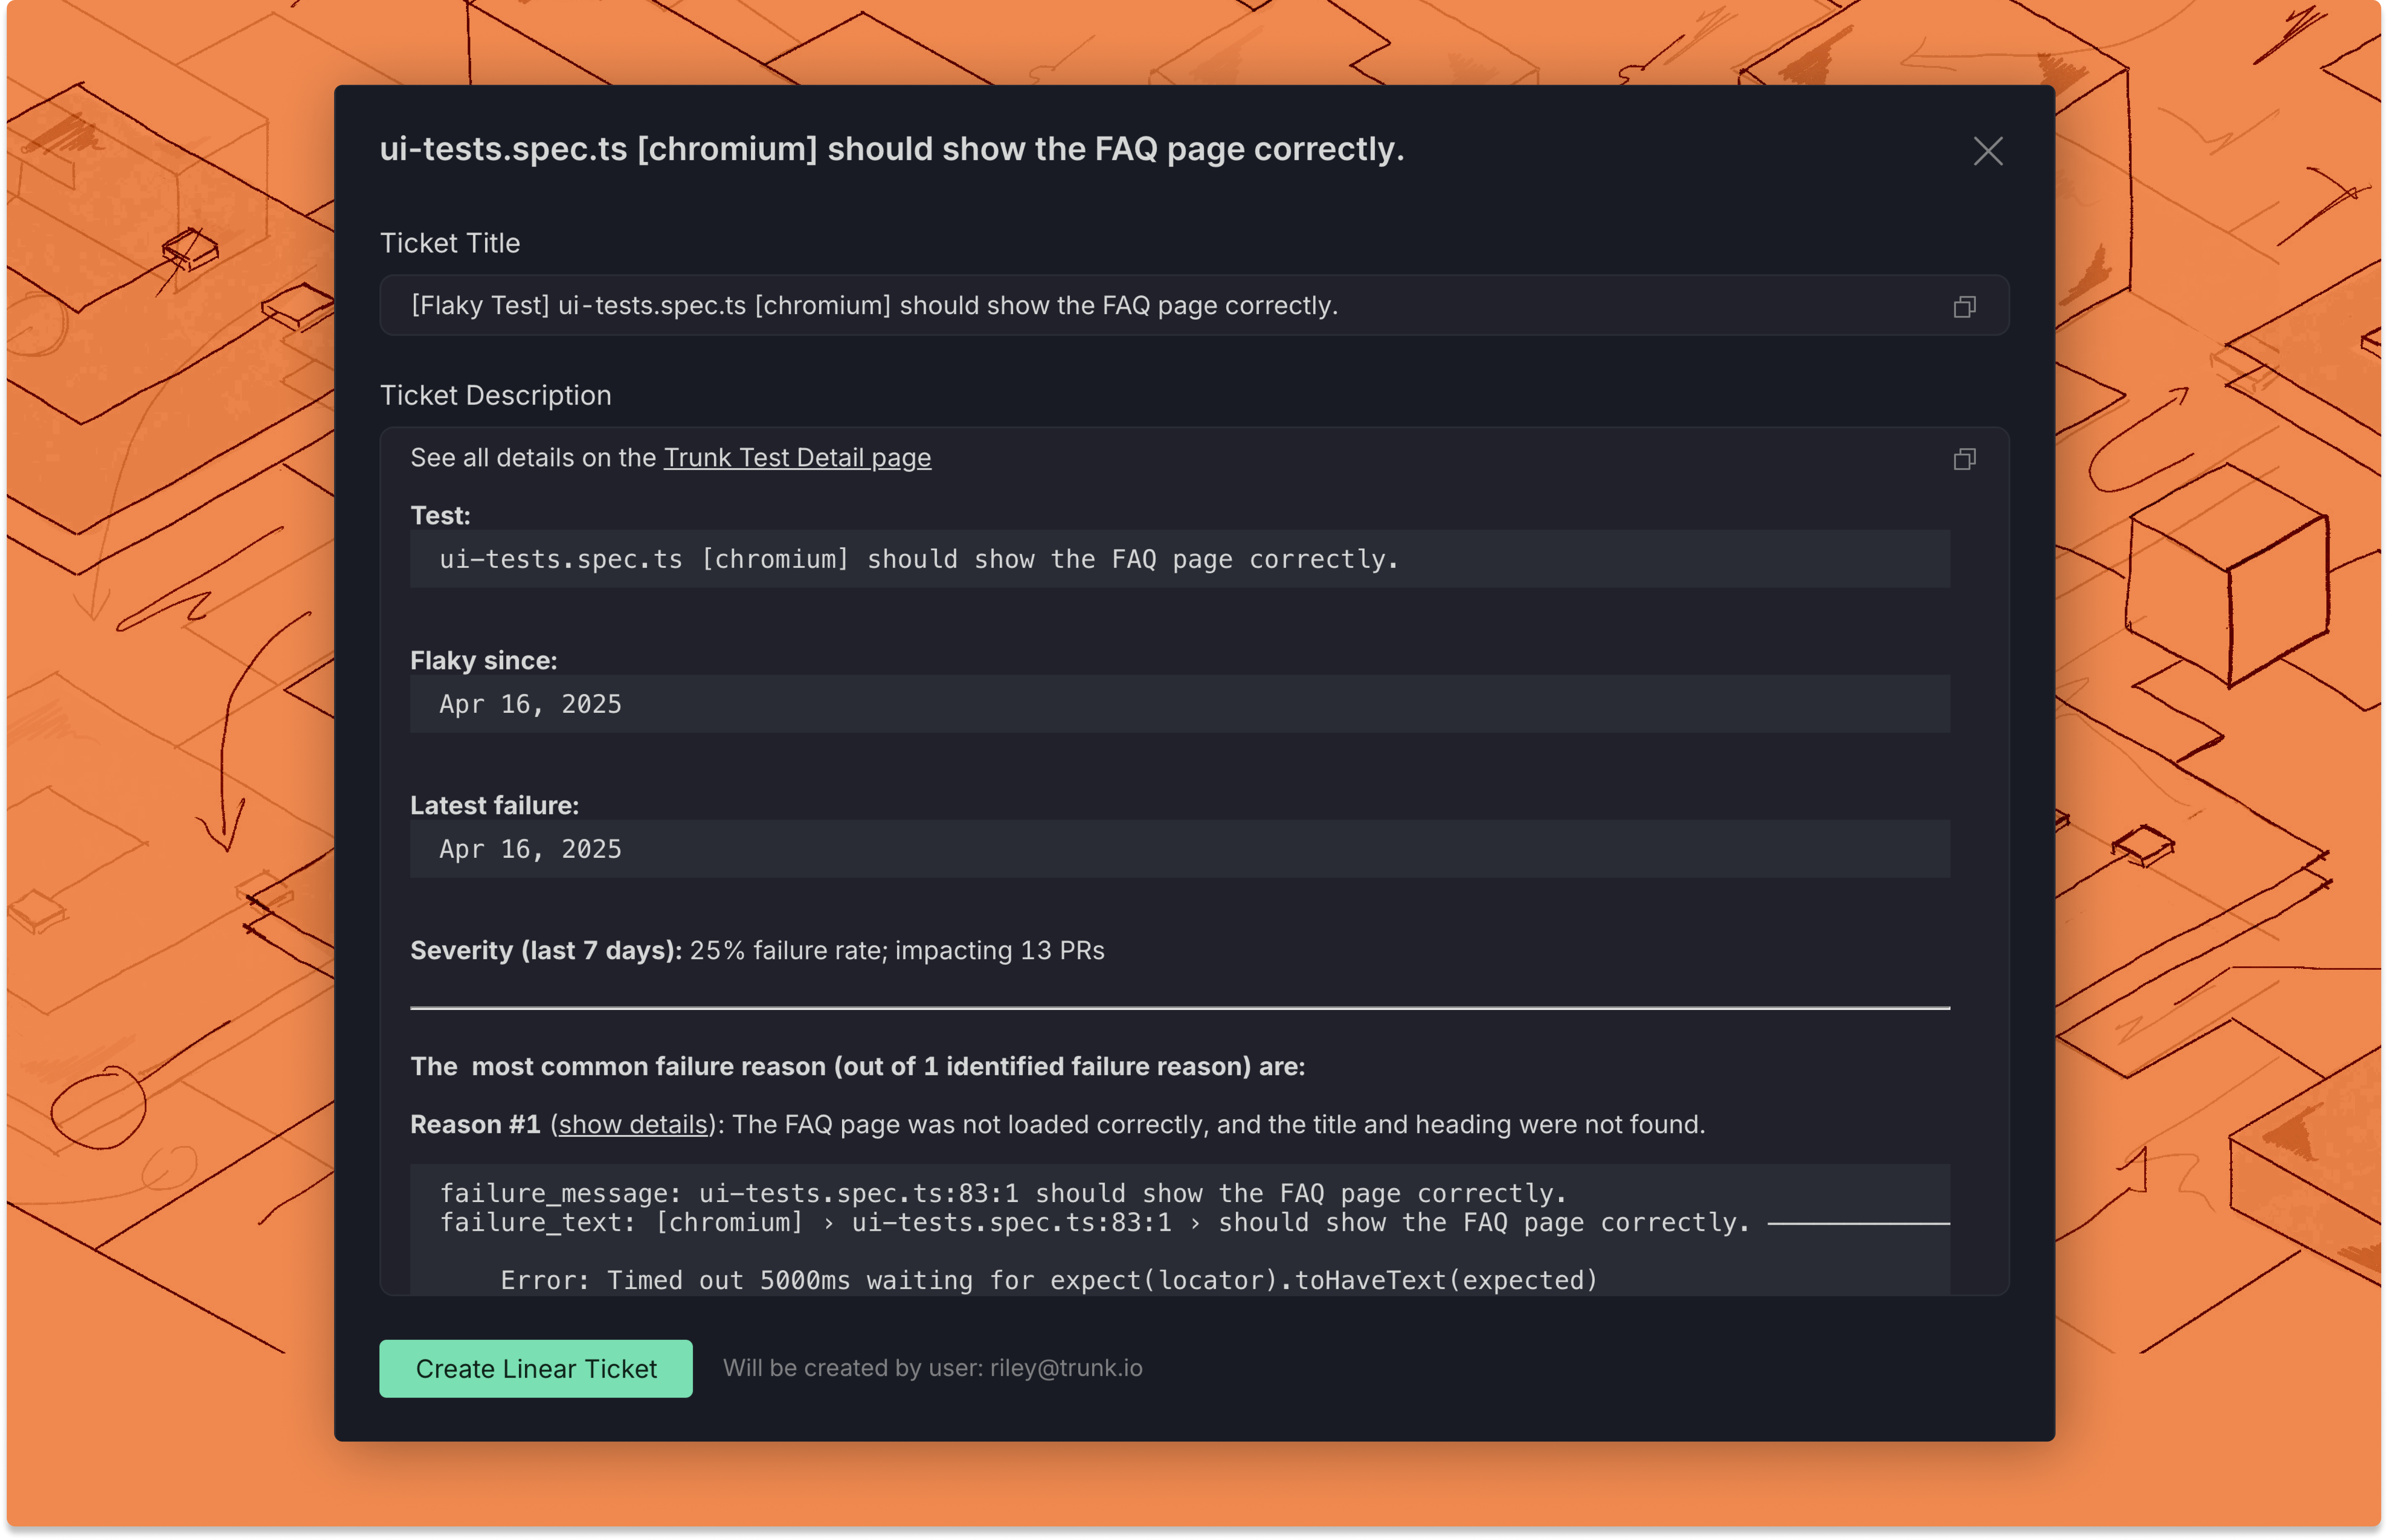Select the Latest failure date Apr 16, 2025
Screen dimensions: 2388x1540
(x=531, y=849)
